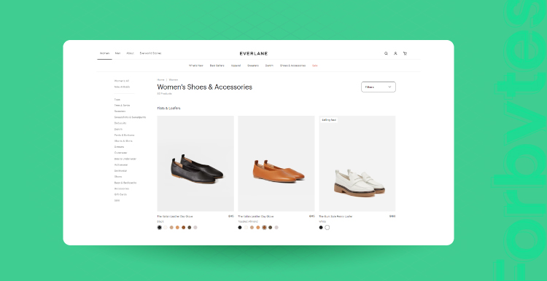Open the About top tab
This screenshot has width=547, height=281.
[x=130, y=53]
